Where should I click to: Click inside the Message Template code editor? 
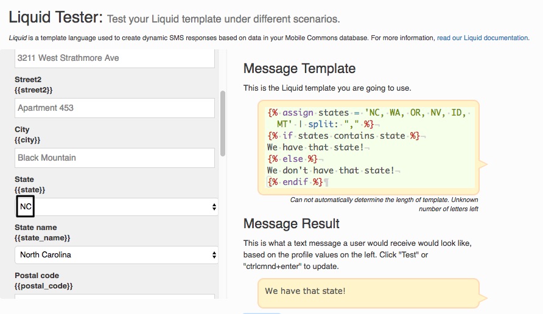point(368,147)
